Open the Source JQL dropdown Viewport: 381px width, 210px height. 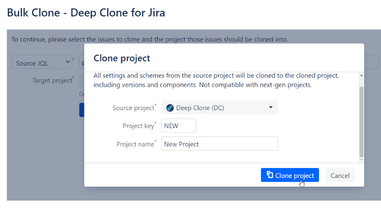42,63
